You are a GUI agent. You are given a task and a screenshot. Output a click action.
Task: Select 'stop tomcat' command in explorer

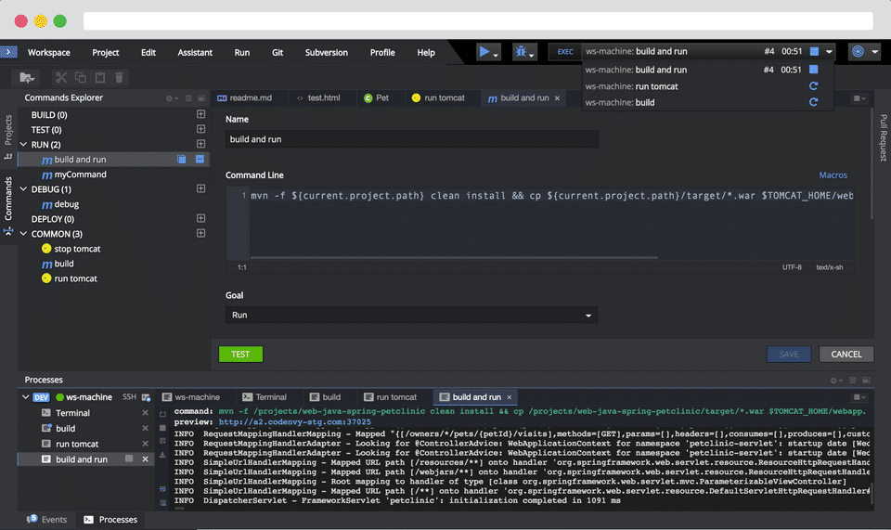point(77,249)
